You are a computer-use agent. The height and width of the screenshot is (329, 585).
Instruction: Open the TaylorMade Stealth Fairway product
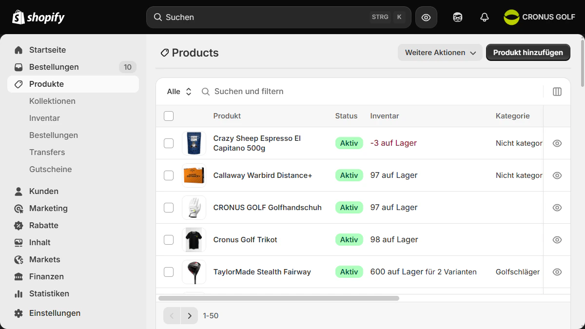click(x=262, y=272)
